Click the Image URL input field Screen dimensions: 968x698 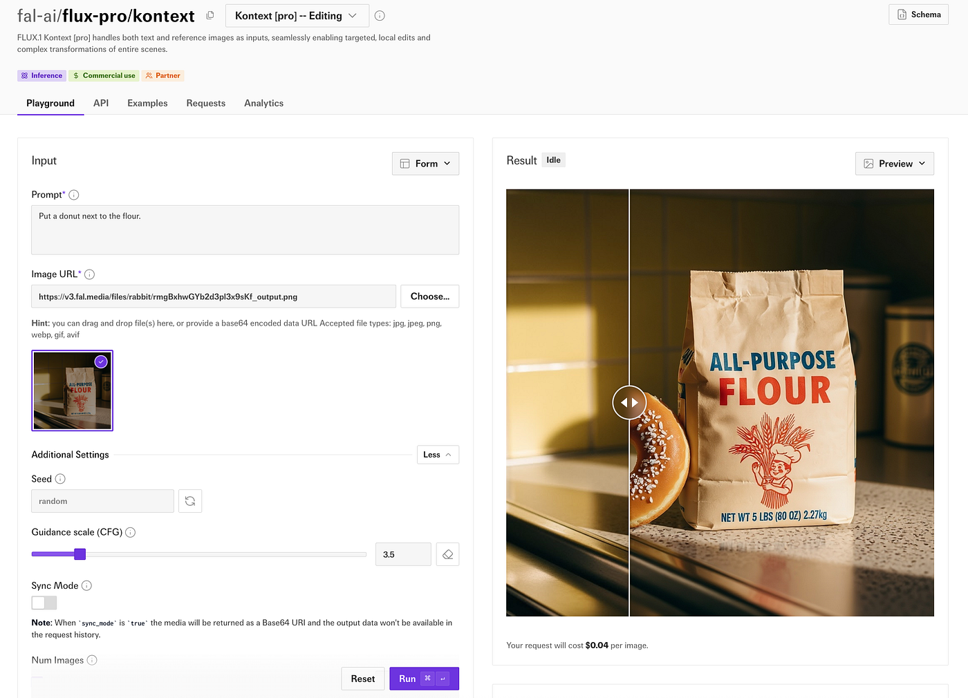point(214,296)
